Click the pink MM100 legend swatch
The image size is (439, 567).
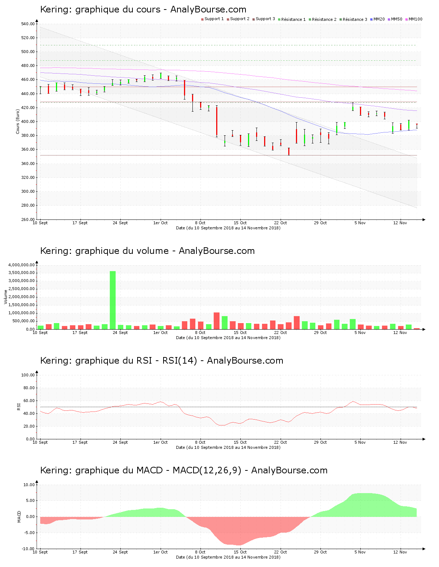pos(407,19)
